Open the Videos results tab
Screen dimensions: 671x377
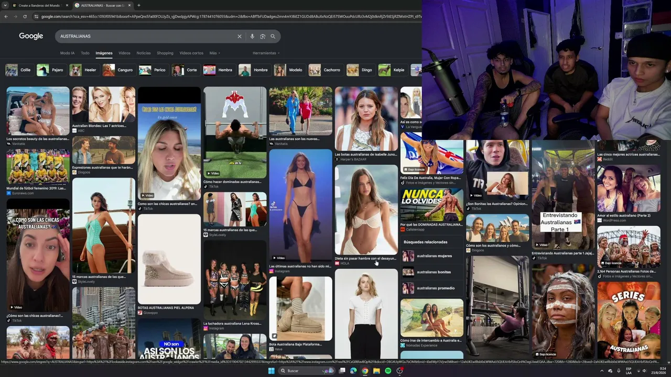tap(124, 53)
